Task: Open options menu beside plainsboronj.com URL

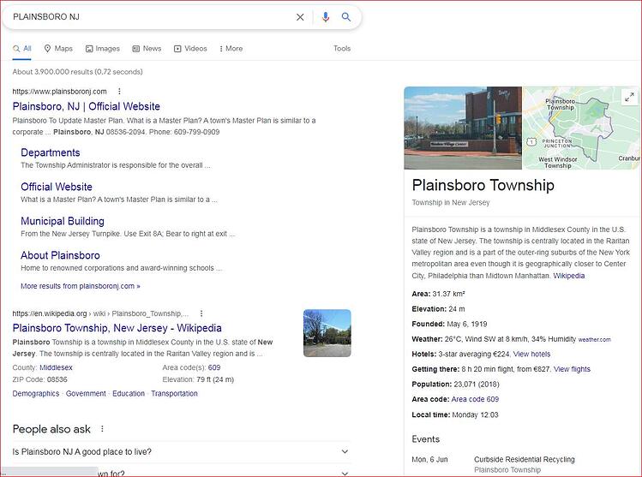Action: point(119,92)
